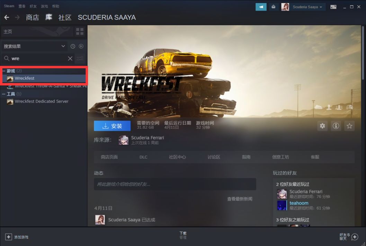The image size is (366, 246).
Task: Open the 下载 管理 downloads manager
Action: tap(183, 235)
